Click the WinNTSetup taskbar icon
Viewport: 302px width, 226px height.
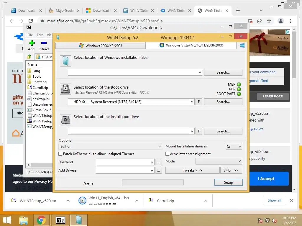coord(79,220)
